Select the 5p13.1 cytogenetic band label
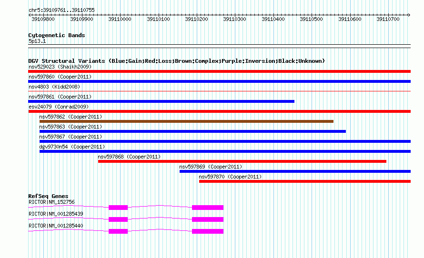Screen dimensions: 424x258 [x=37, y=41]
